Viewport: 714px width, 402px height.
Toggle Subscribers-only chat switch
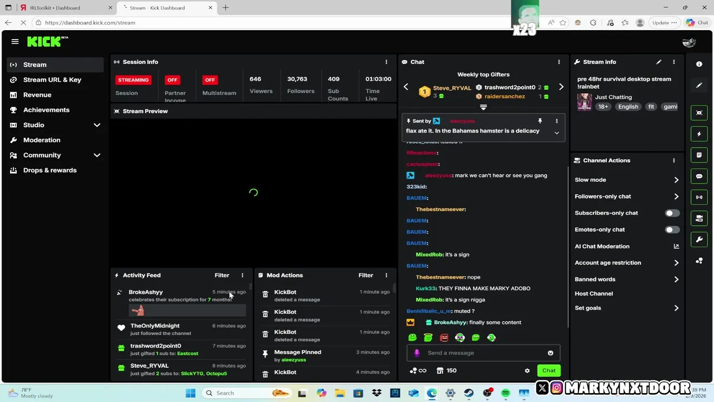672,213
